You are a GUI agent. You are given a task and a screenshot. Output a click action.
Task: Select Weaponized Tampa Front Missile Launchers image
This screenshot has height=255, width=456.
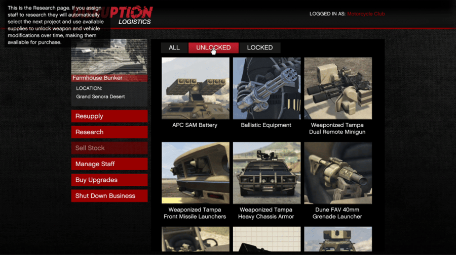[x=196, y=173]
